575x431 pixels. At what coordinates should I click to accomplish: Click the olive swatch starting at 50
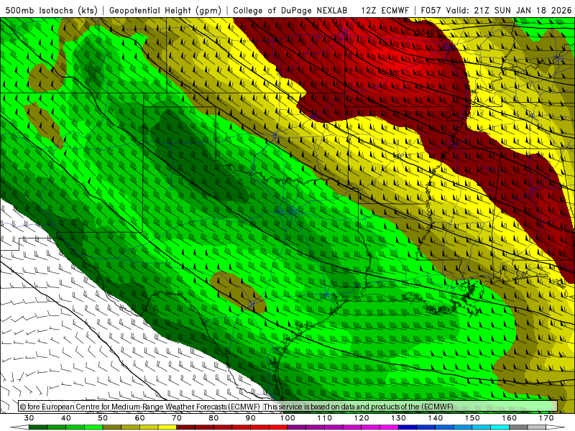[x=112, y=427]
